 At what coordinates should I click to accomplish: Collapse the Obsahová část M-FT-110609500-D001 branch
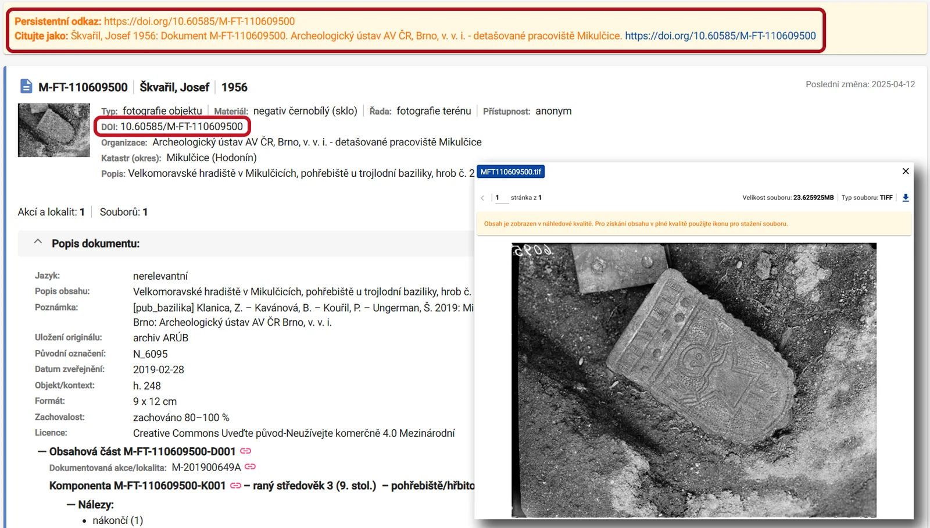(42, 451)
